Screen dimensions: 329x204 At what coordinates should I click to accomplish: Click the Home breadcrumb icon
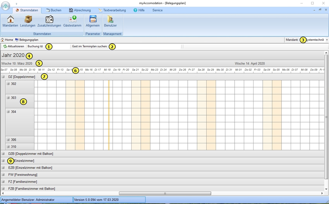(x=3, y=40)
